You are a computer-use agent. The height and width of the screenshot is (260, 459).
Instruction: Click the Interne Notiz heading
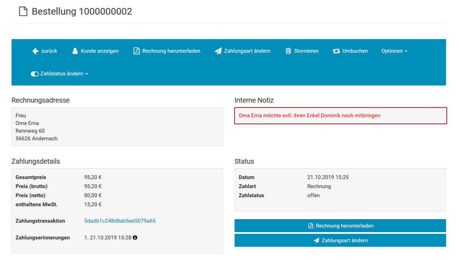pyautogui.click(x=254, y=101)
